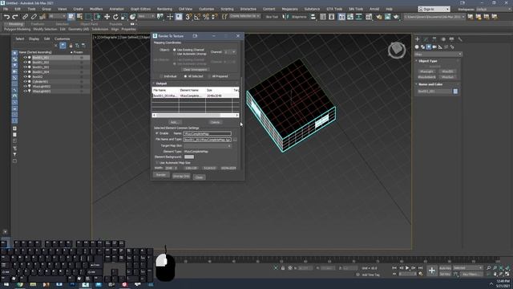Open Select by Name tool
The image size is (513, 289).
(x=79, y=17)
